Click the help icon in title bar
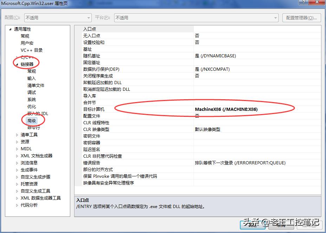The image size is (326, 233). pos(304,3)
